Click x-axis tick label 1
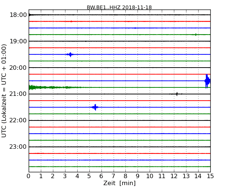This screenshot has width=239, height=191. pos(41,176)
